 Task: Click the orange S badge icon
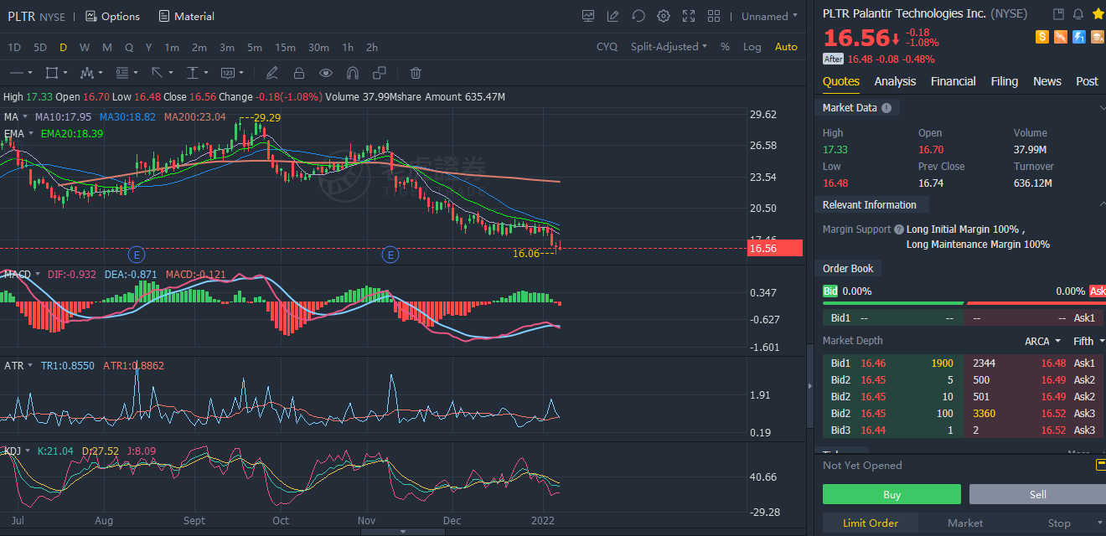(1042, 37)
